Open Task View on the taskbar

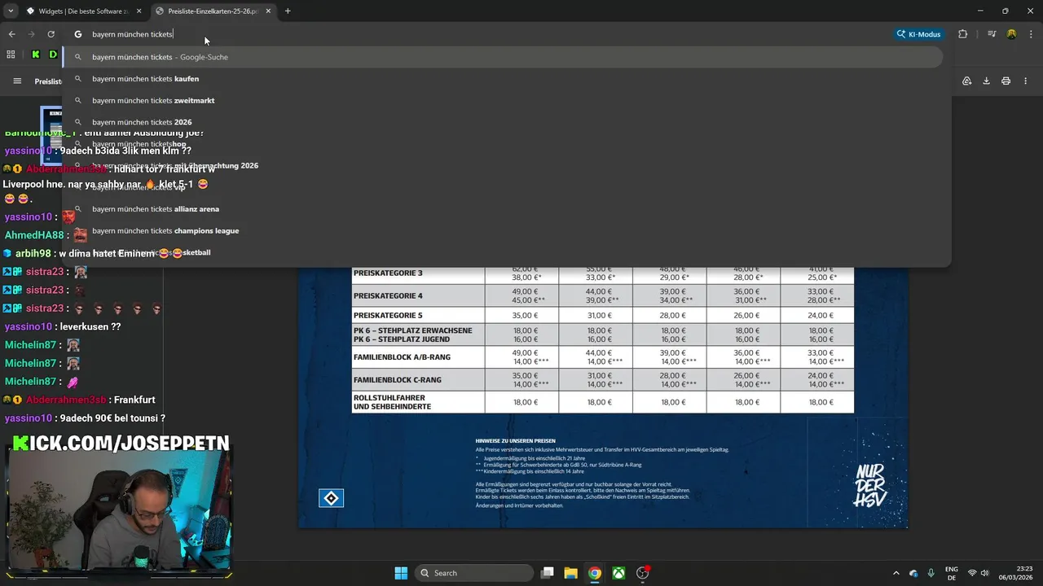[548, 573]
